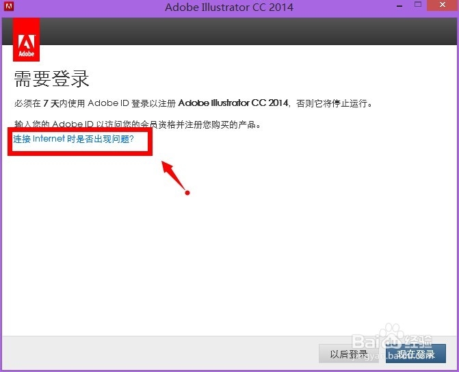Minimize the Adobe Illustrator CC 2014 window
The image size is (459, 372).
(x=400, y=6)
